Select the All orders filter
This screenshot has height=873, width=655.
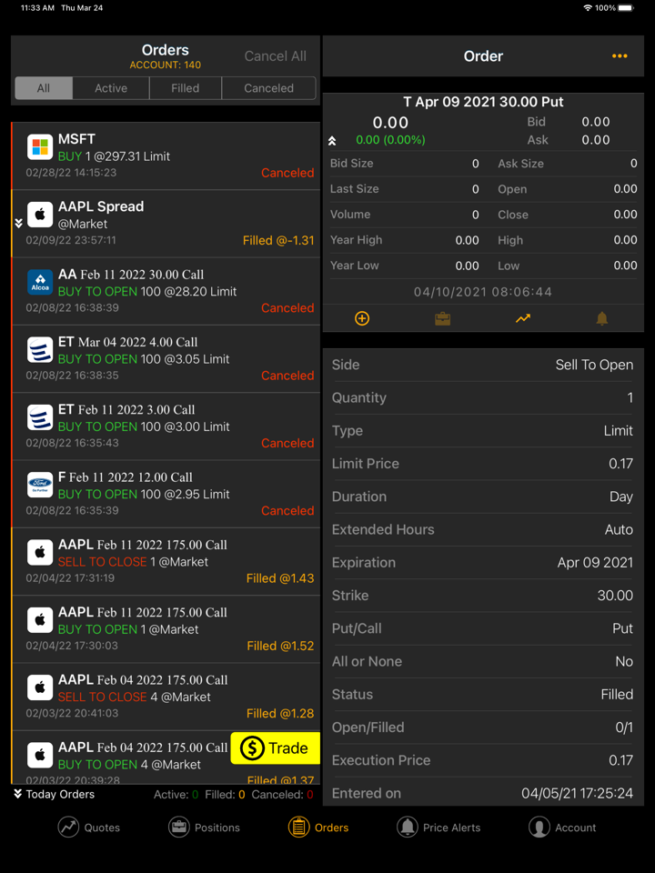click(x=44, y=88)
